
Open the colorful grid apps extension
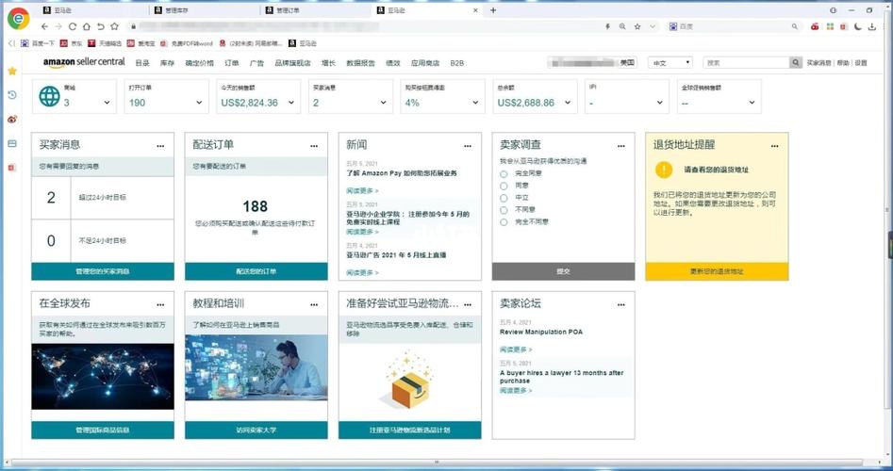click(830, 26)
